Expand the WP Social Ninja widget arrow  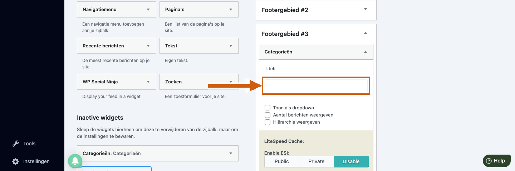click(x=148, y=82)
